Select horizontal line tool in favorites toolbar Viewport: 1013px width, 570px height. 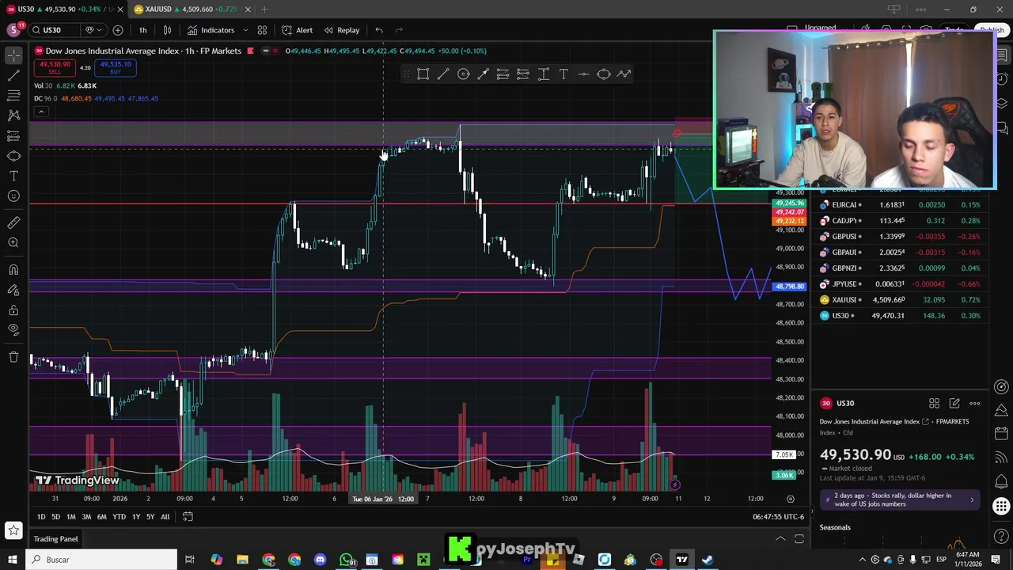[x=583, y=74]
